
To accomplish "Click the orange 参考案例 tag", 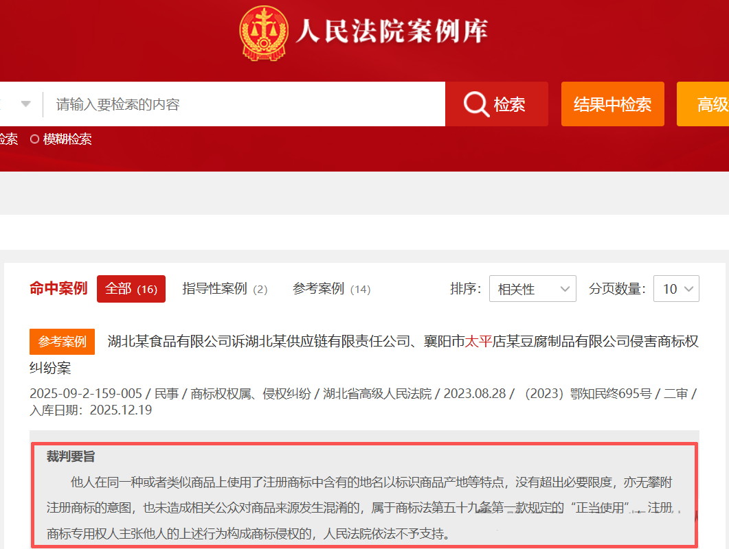I will click(62, 342).
